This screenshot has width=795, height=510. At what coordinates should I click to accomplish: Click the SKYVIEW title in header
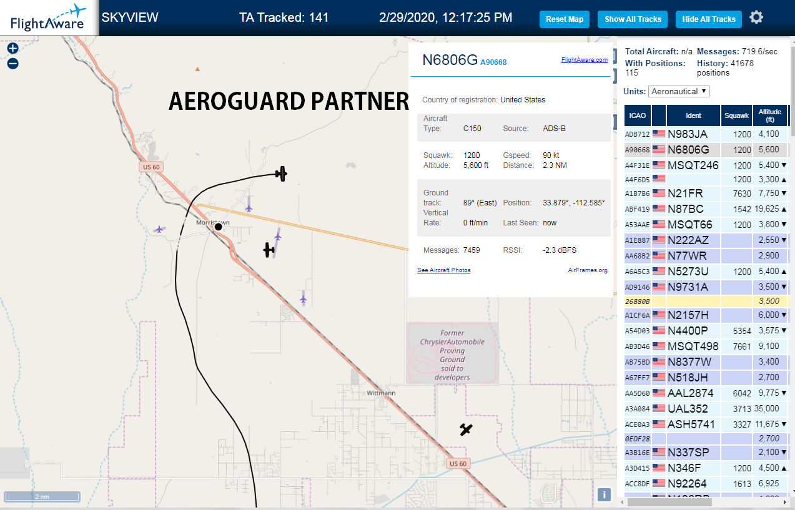pyautogui.click(x=130, y=17)
